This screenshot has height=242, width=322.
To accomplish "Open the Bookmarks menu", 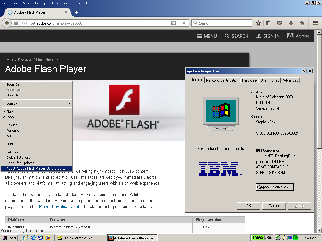I will 58,3.
